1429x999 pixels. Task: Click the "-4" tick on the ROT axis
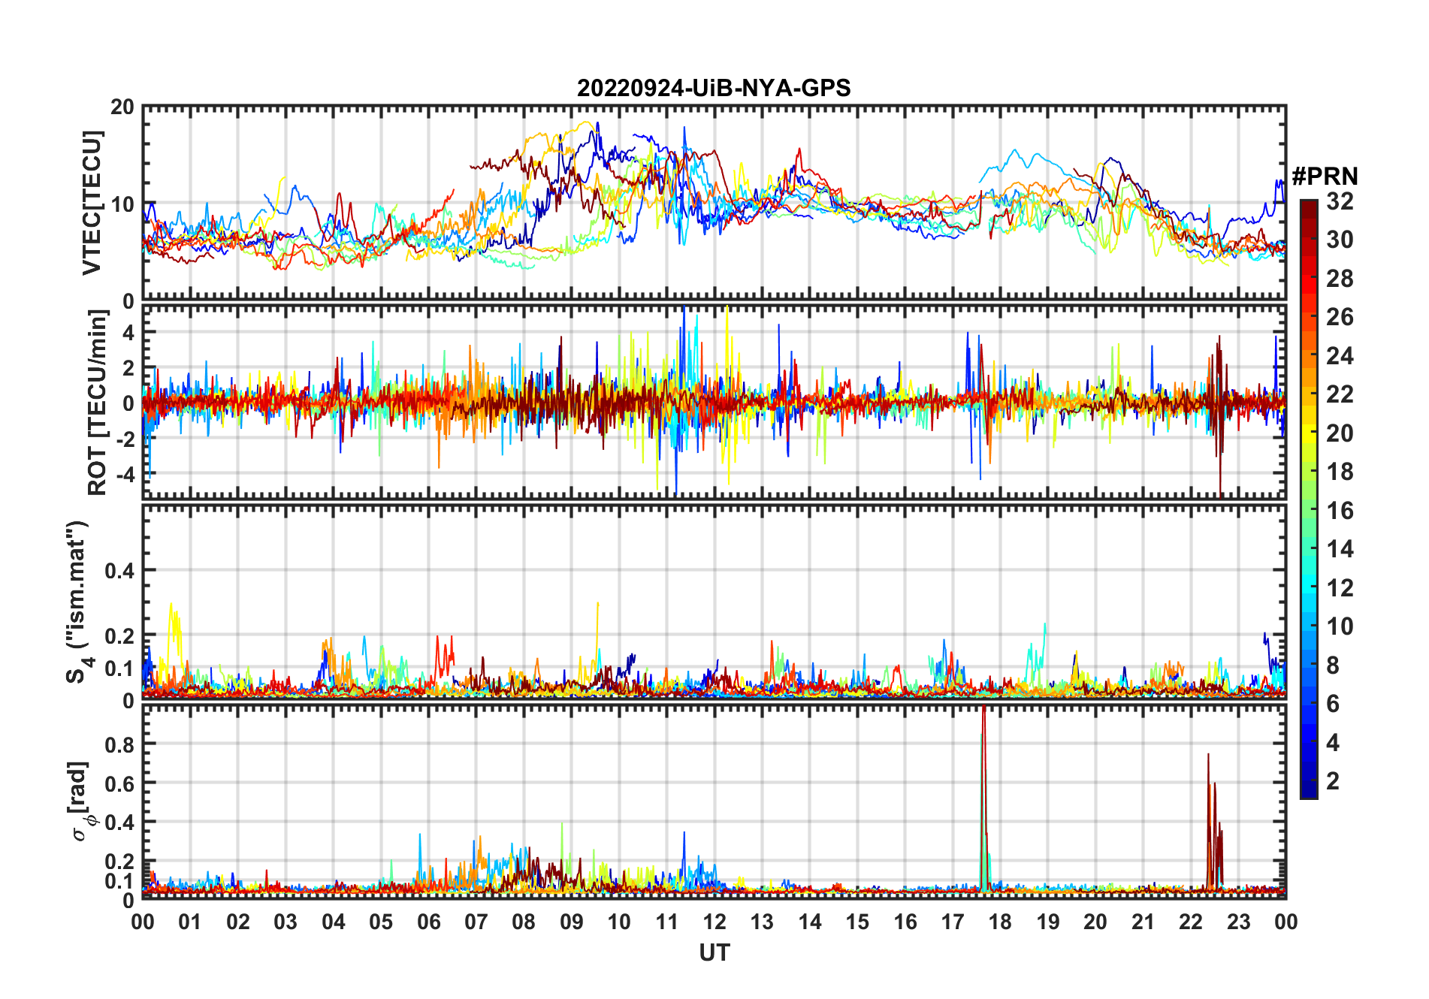pyautogui.click(x=125, y=475)
